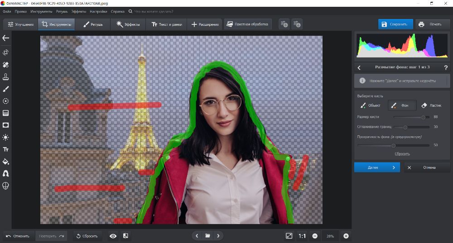Viewport: 453px width, 243px height.
Task: Click the 'Сбросить' link under sliders
Action: (x=402, y=154)
